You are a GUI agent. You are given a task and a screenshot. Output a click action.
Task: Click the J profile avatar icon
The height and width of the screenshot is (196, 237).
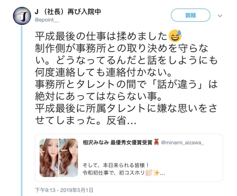(22, 16)
